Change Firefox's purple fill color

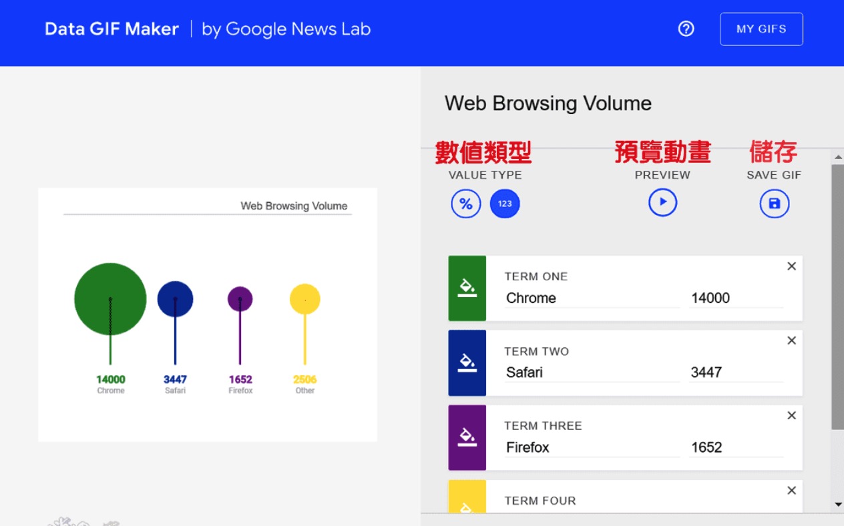[467, 438]
